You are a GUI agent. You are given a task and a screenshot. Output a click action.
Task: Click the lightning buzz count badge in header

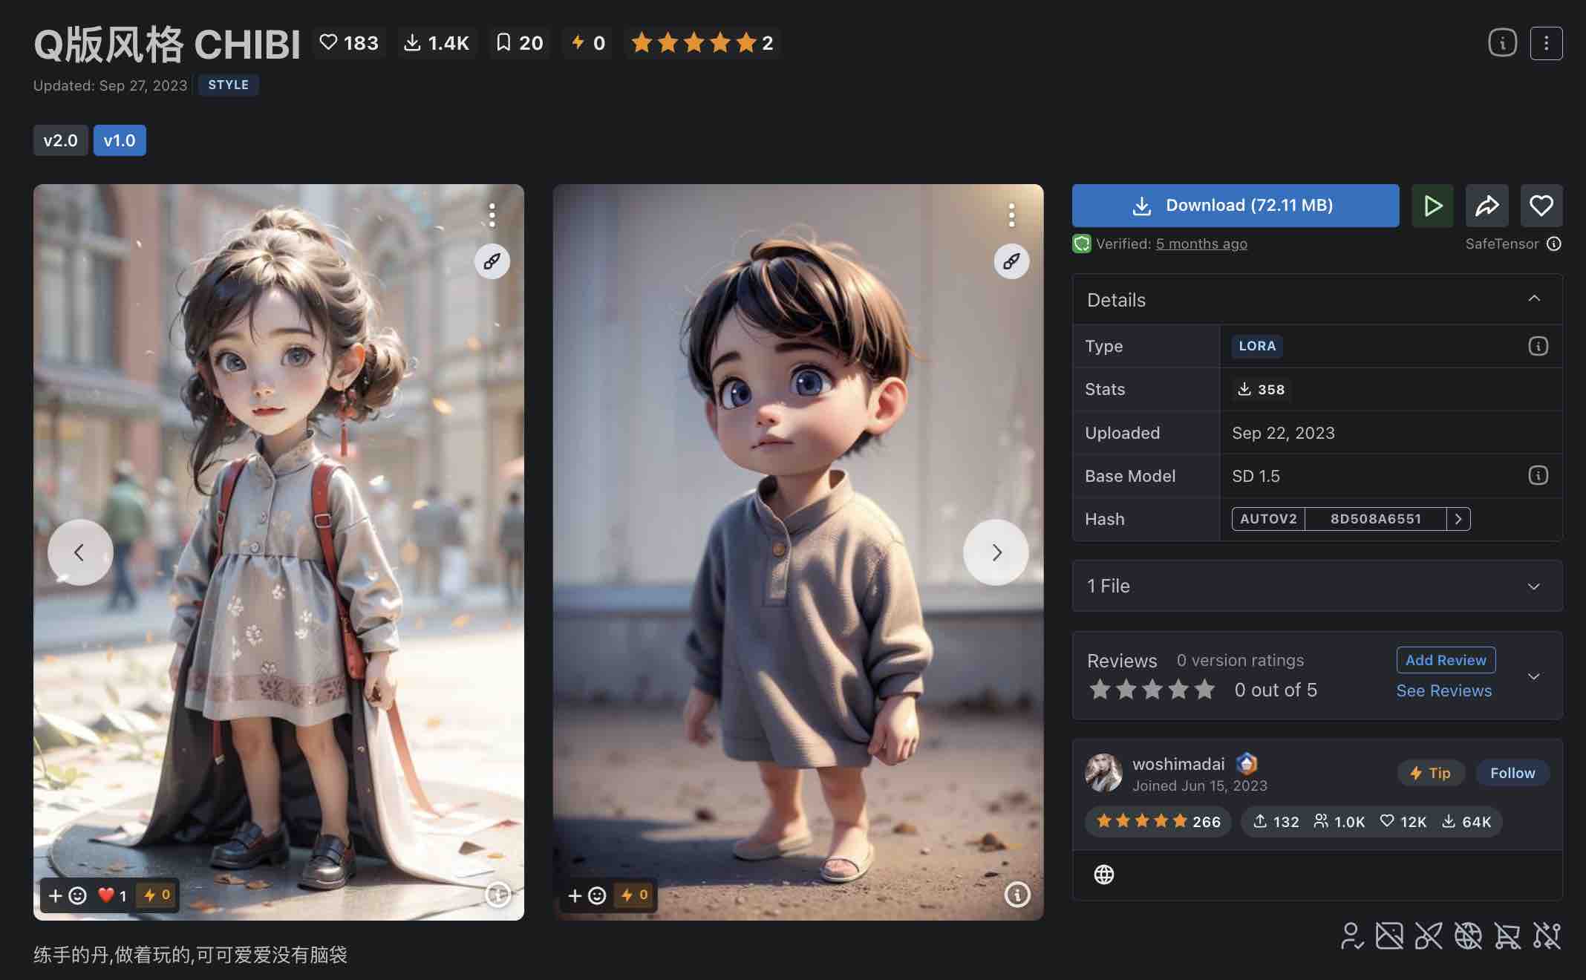[x=587, y=43]
